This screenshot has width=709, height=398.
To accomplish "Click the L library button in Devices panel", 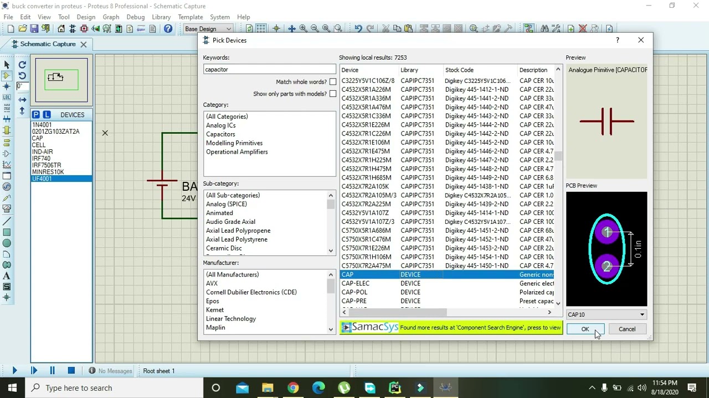I will (x=47, y=114).
